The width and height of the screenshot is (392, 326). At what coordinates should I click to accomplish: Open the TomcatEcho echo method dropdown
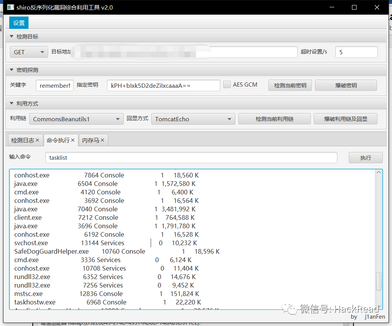point(193,119)
